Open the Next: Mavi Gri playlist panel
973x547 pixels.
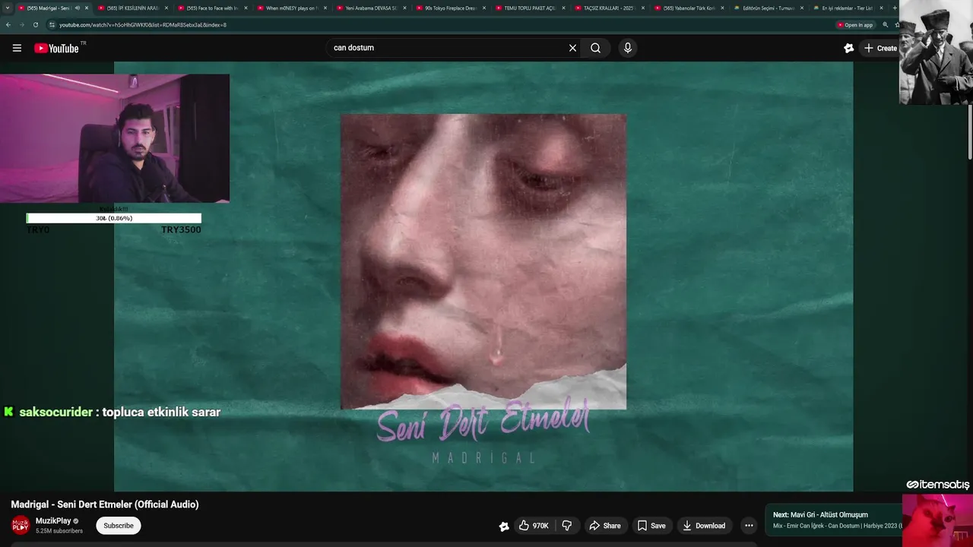click(x=834, y=520)
